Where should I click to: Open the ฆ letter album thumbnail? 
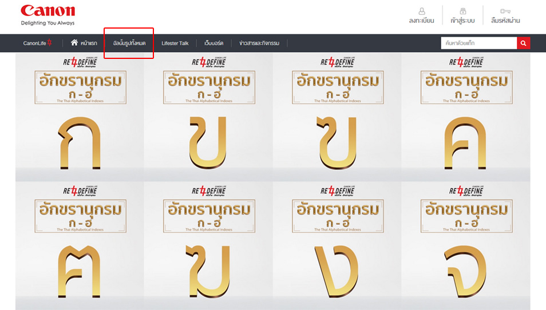pos(208,246)
